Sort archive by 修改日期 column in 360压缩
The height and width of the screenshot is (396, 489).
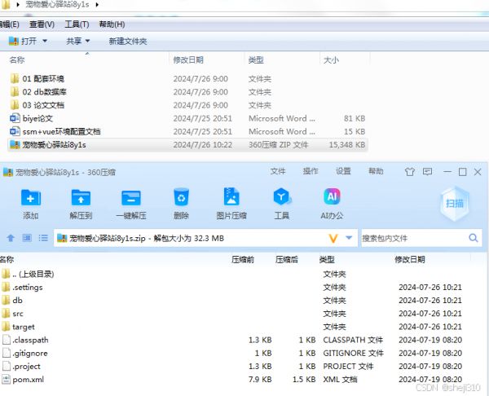(409, 259)
